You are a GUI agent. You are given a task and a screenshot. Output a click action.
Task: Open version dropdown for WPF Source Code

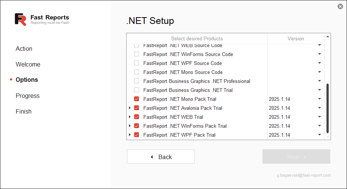(319, 63)
